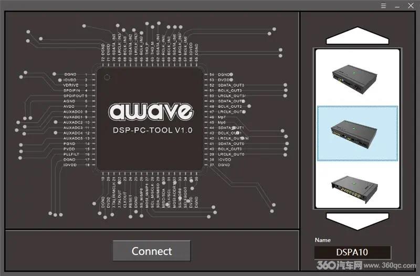
Task: Click the AGND pin label
Action: [x=69, y=101]
